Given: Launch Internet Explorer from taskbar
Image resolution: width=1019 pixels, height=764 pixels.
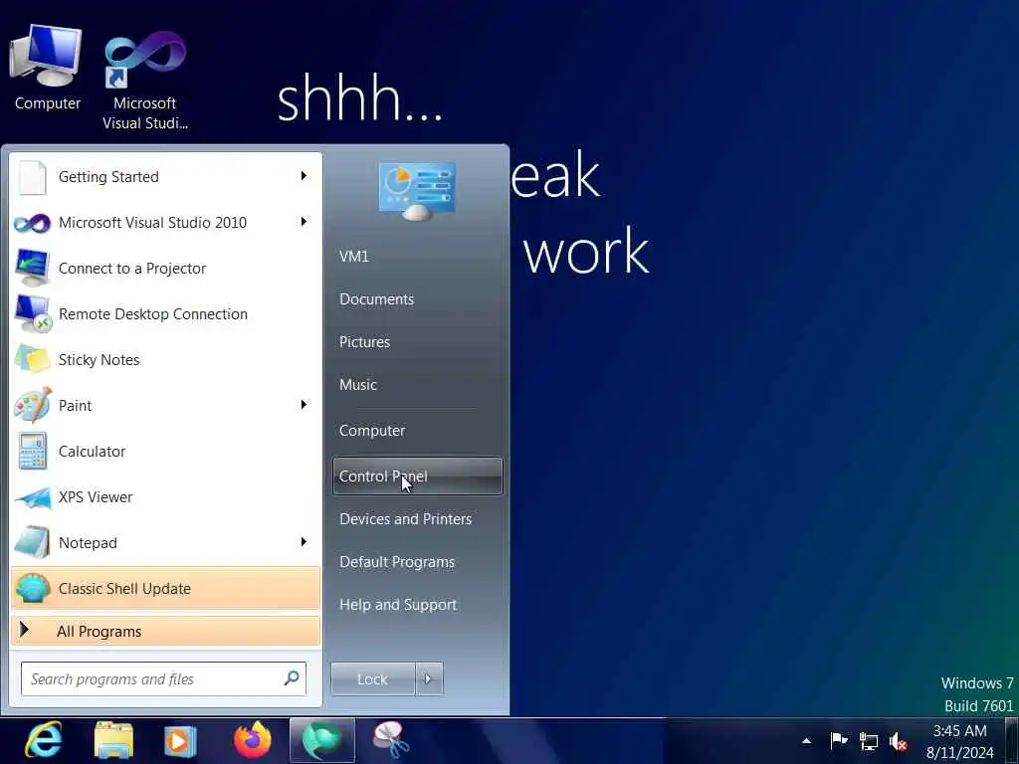Looking at the screenshot, I should coord(44,740).
